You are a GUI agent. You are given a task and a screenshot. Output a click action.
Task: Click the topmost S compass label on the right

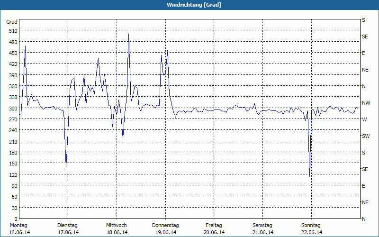coord(363,20)
